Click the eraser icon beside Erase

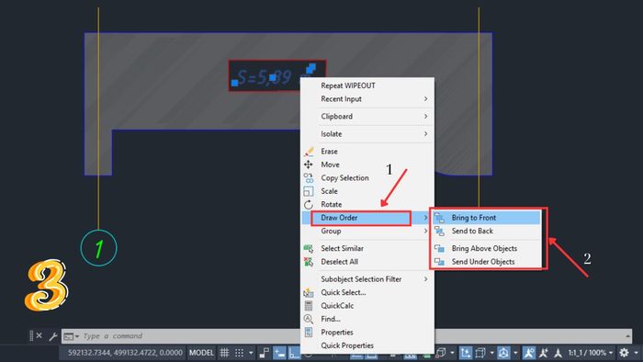click(x=309, y=152)
